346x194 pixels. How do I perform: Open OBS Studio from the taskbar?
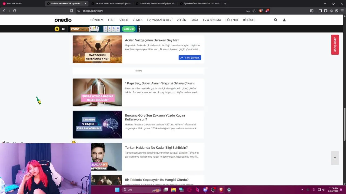[x=213, y=190]
